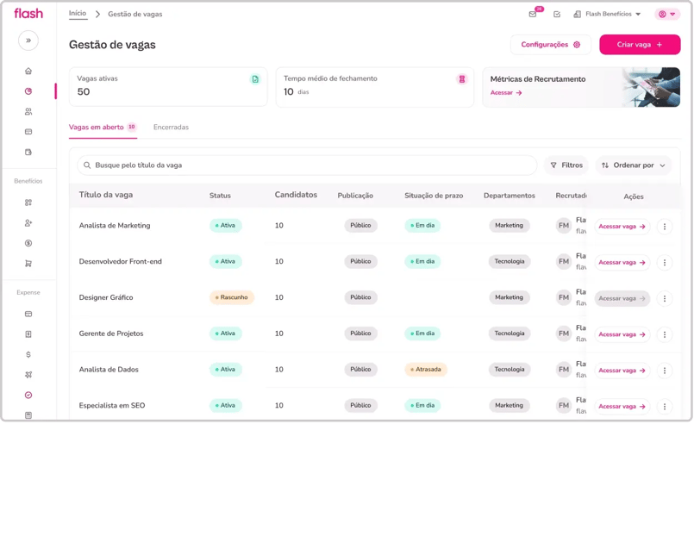Click Acessar link in Métricas de Recrutamento
Viewport: 694px width, 555px height.
506,92
